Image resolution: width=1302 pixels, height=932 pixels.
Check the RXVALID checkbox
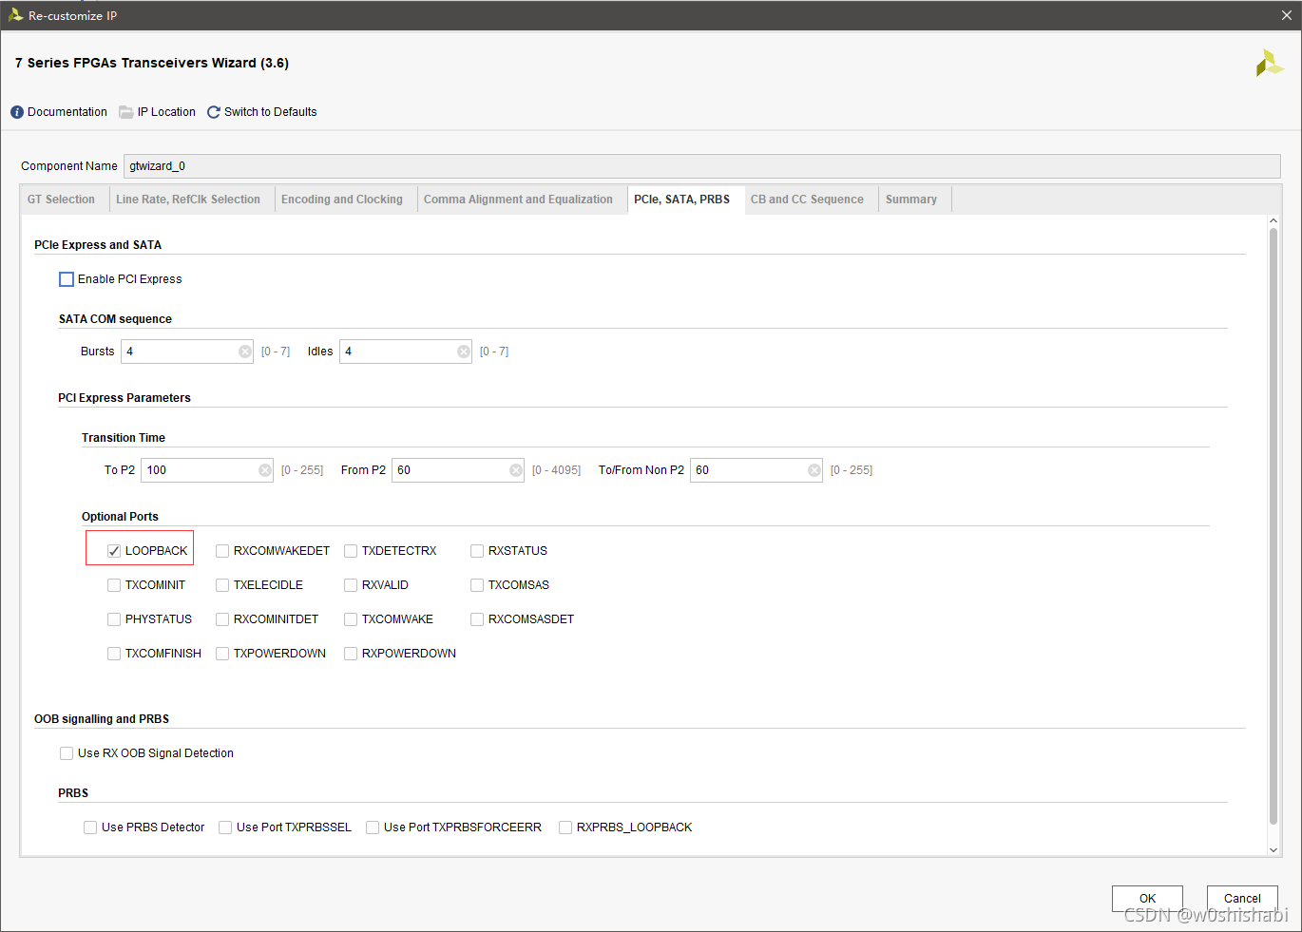point(351,585)
